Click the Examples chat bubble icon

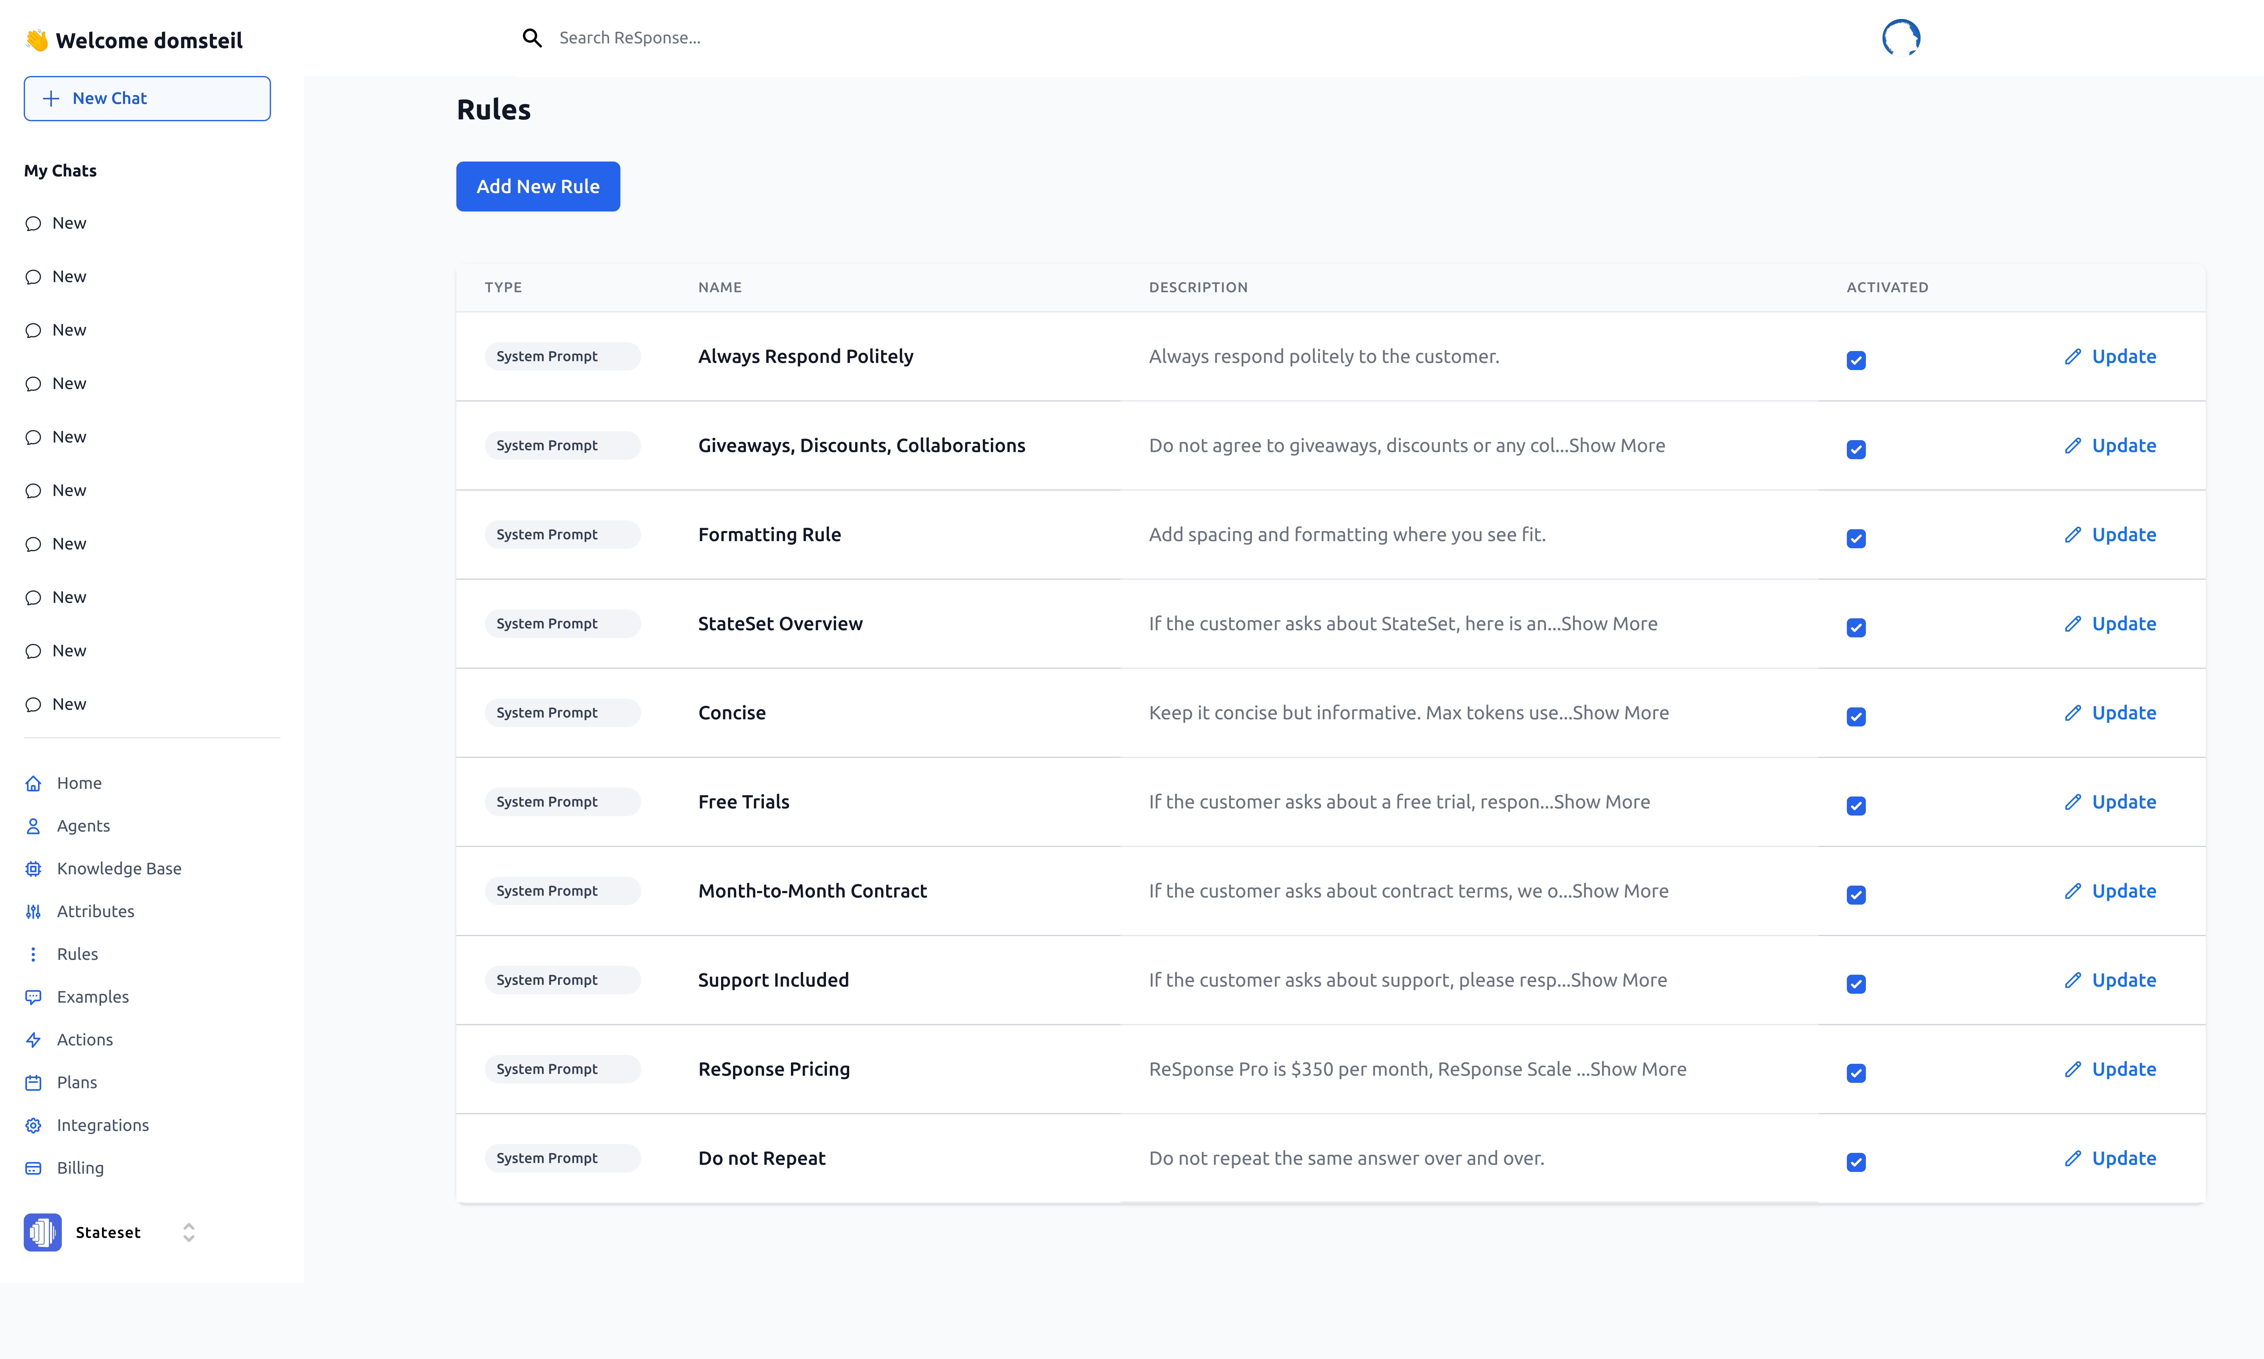click(x=33, y=996)
